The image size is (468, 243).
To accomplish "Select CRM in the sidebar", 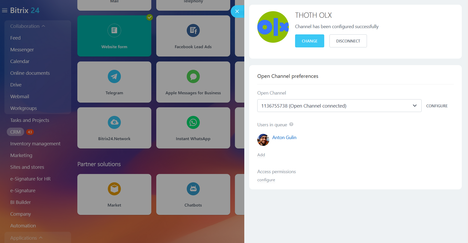I will (x=15, y=132).
